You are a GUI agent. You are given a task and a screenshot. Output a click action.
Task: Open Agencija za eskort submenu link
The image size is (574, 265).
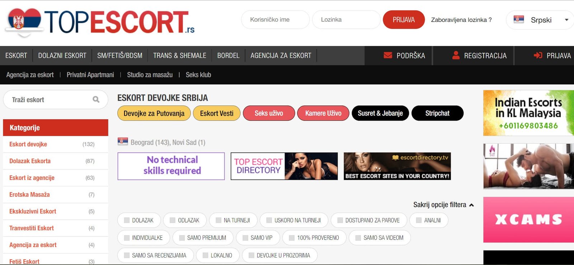tap(30, 75)
